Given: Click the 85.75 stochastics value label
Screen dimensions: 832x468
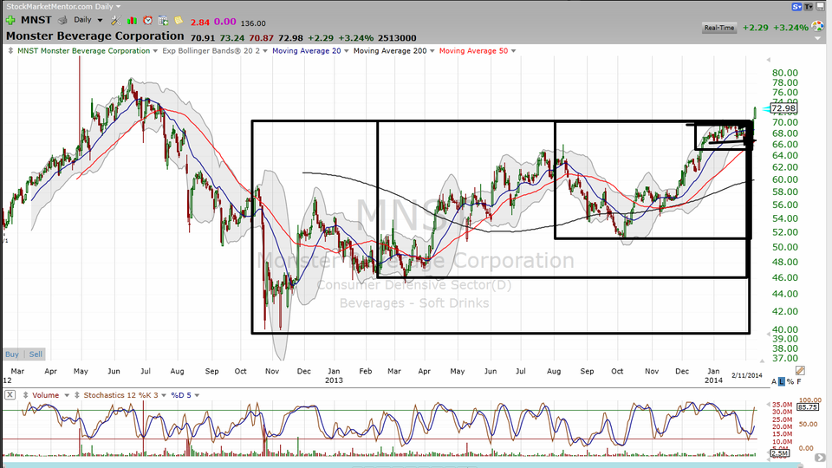Looking at the screenshot, I should [x=807, y=407].
